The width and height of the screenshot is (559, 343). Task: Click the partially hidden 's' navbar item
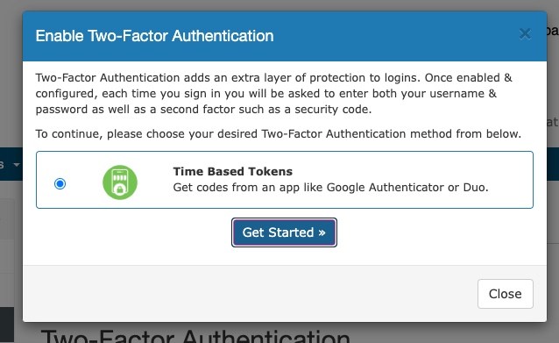[x=2, y=165]
